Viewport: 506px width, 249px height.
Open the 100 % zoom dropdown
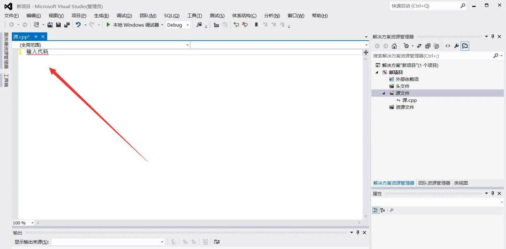(x=32, y=223)
